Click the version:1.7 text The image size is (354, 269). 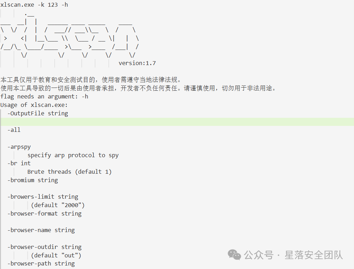137,63
